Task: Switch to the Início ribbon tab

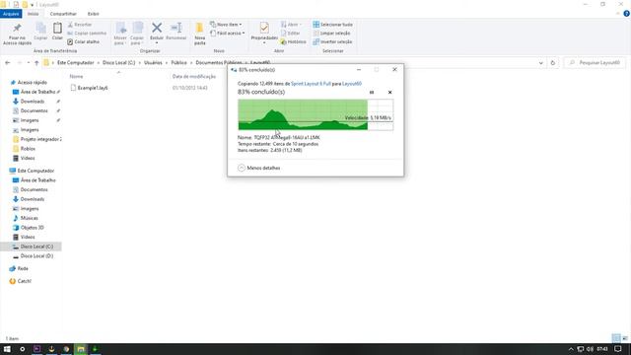Action: 33,14
